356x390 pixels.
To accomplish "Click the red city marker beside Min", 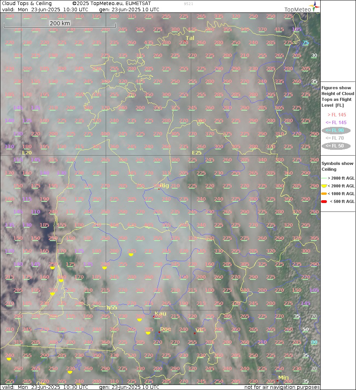I will tap(277, 381).
